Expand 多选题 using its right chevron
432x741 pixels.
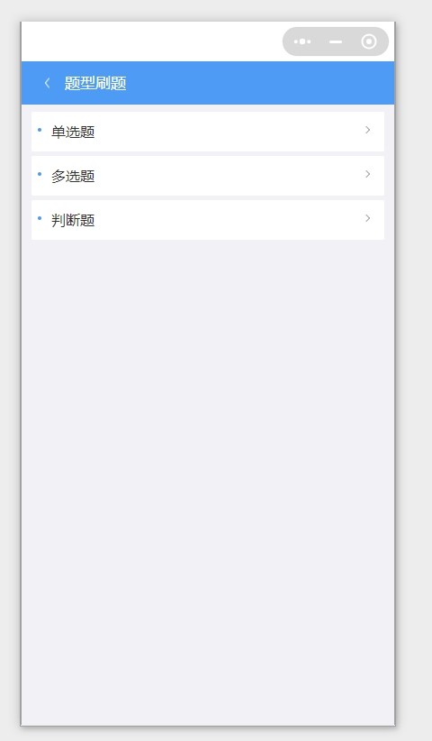tap(368, 174)
